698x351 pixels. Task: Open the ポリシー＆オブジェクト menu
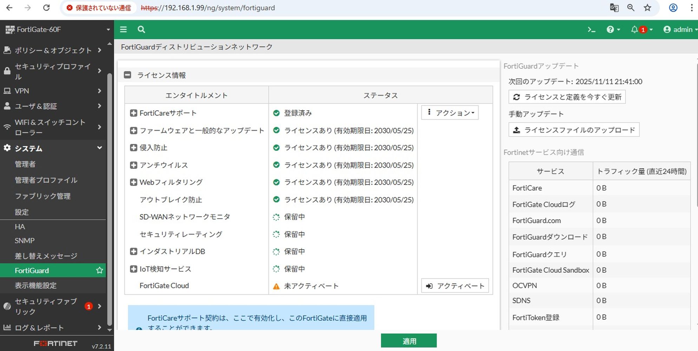pyautogui.click(x=53, y=50)
